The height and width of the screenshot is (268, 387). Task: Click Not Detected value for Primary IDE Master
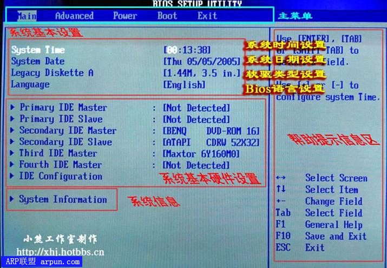click(196, 108)
